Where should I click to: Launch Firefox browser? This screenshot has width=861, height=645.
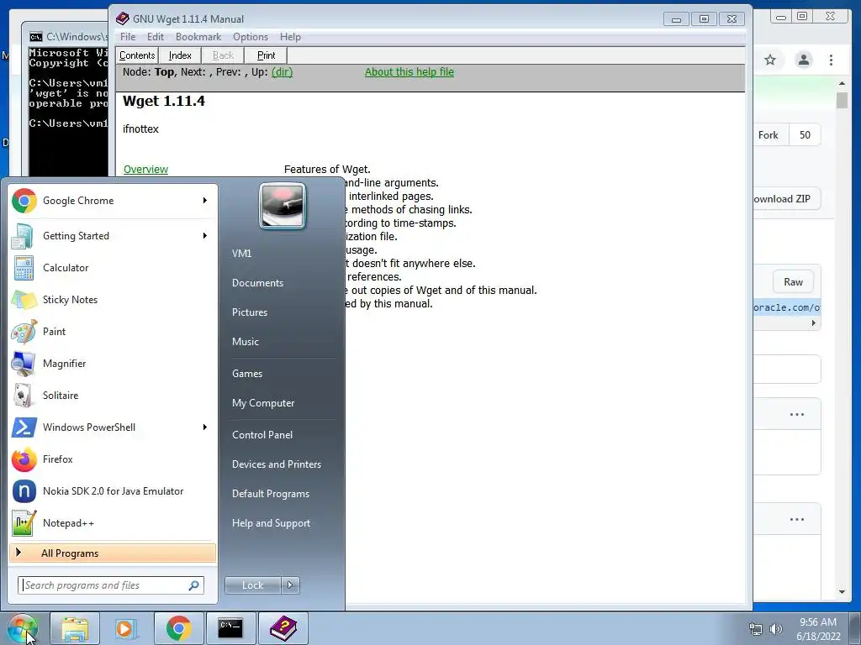pos(110,459)
